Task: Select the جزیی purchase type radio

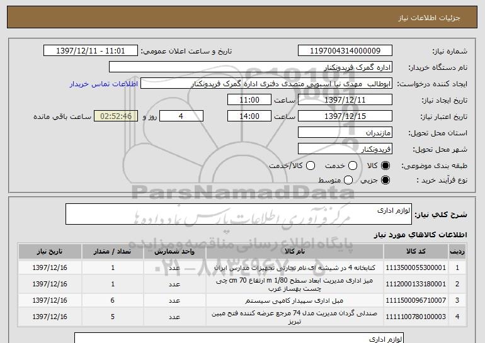Action: (385, 180)
